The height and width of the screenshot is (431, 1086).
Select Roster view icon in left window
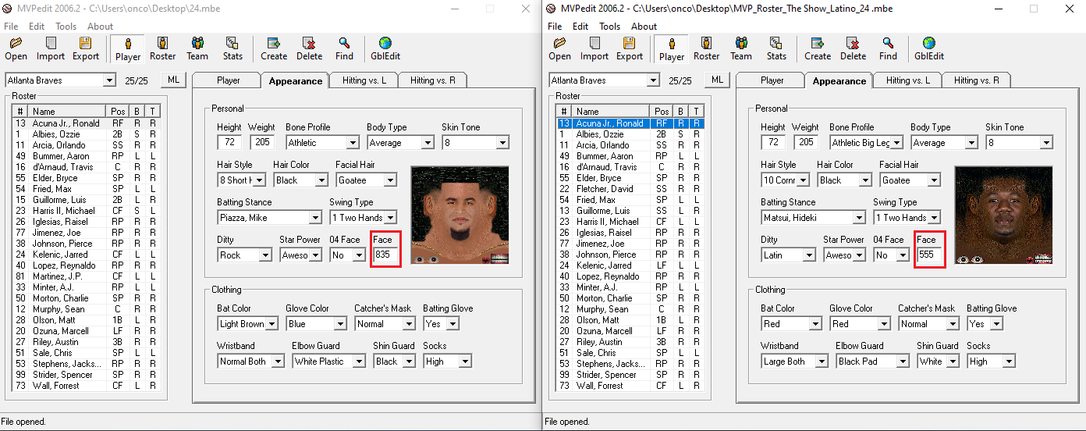tap(163, 48)
